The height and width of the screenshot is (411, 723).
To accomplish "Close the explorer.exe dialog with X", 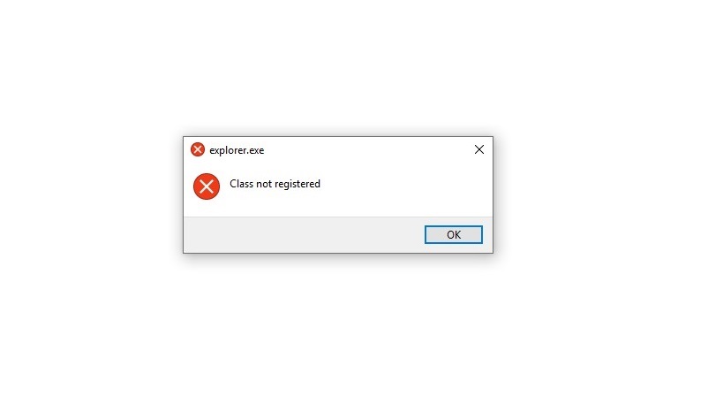I will click(x=479, y=149).
